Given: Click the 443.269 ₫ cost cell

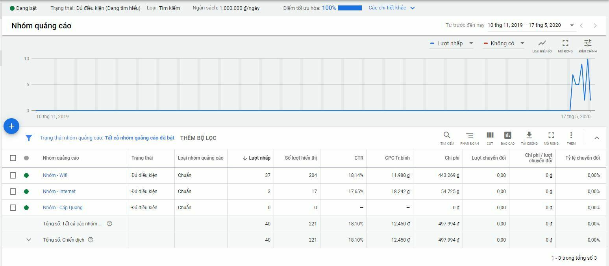Looking at the screenshot, I should pos(449,175).
